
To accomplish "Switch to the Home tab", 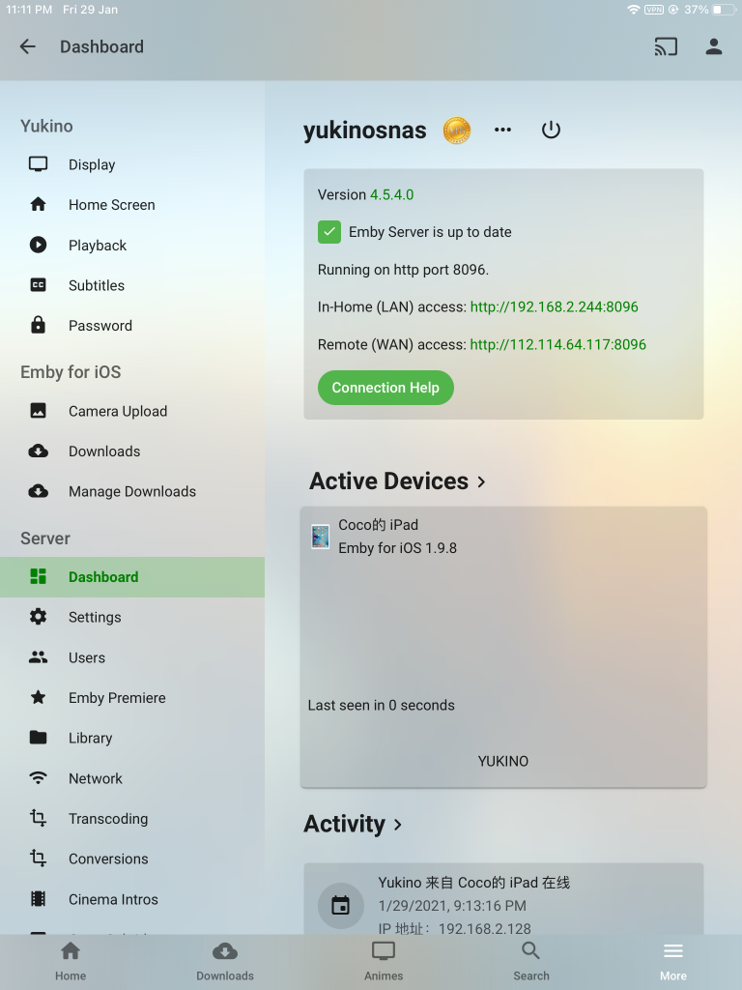I will pos(71,962).
